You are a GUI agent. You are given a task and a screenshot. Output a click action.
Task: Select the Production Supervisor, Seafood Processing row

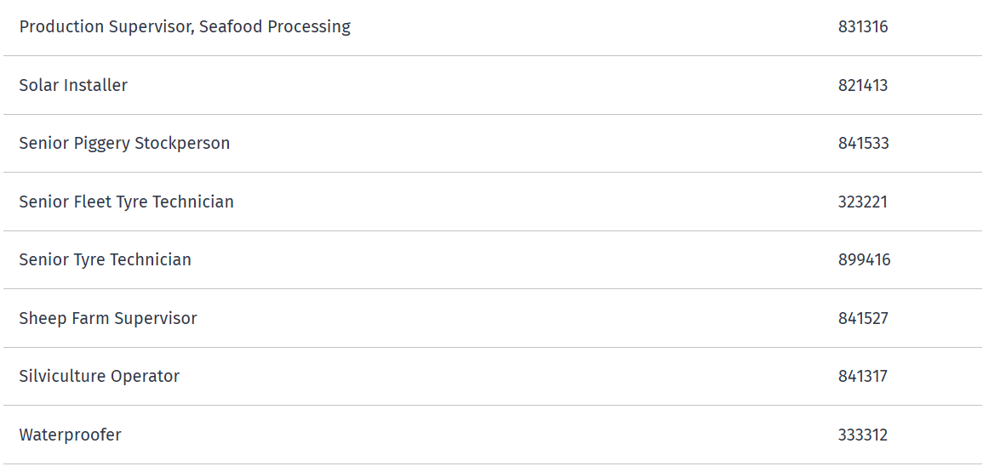[x=492, y=27]
